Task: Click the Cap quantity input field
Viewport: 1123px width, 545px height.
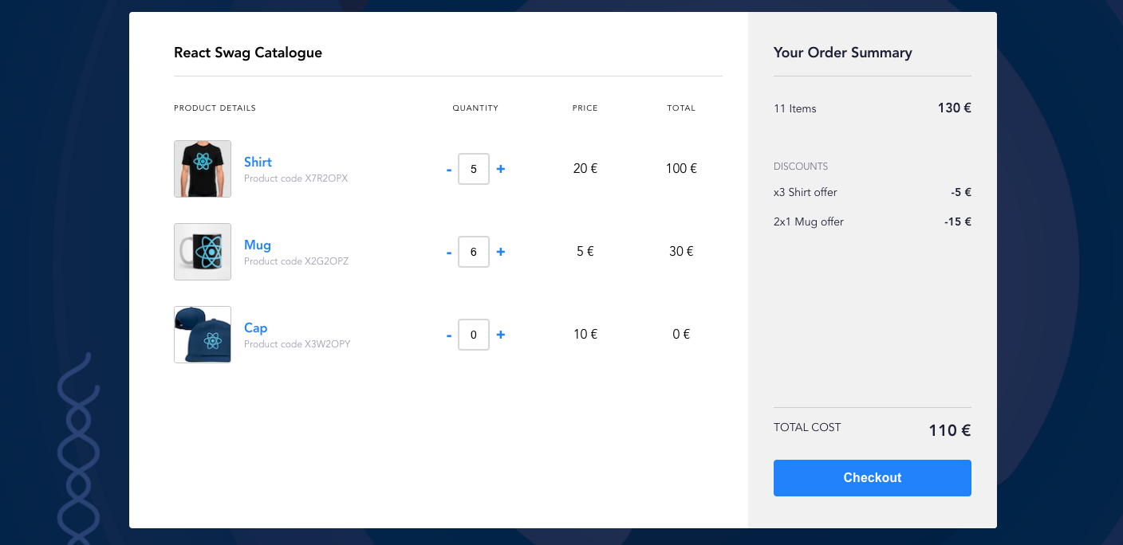Action: pyautogui.click(x=474, y=335)
